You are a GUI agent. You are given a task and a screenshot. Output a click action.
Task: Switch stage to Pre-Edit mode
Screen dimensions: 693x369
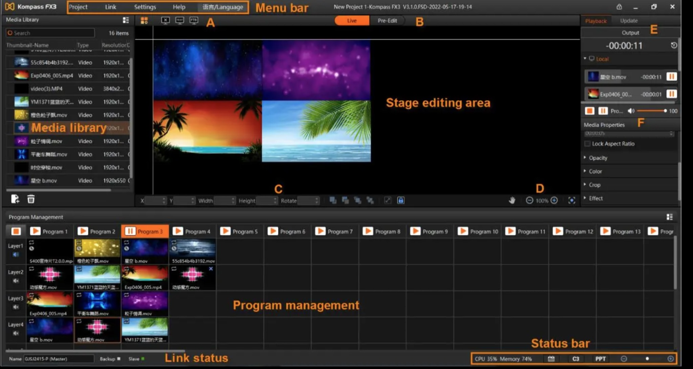(387, 21)
